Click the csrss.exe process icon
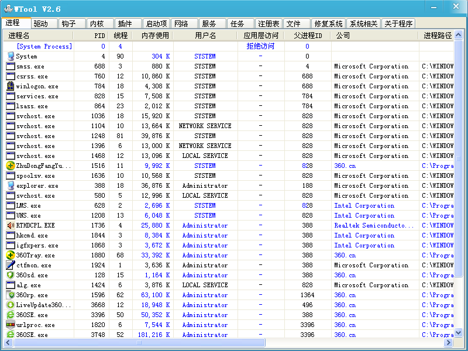The image size is (468, 351). coord(11,76)
